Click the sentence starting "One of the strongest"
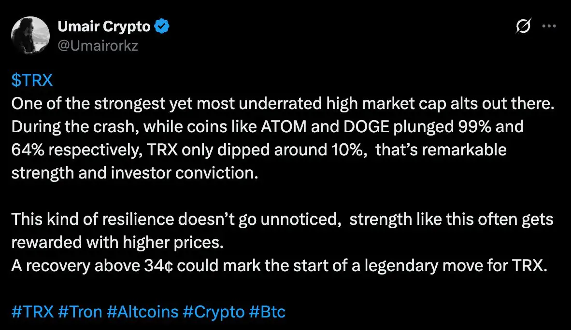Screen dimensions: 571x330 [x=282, y=103]
